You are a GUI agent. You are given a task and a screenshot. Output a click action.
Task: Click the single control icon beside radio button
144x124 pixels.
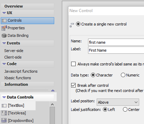[x=72, y=25]
